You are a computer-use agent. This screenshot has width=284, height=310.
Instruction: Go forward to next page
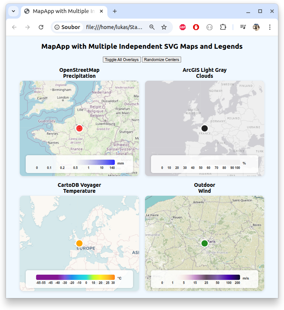(x=28, y=27)
